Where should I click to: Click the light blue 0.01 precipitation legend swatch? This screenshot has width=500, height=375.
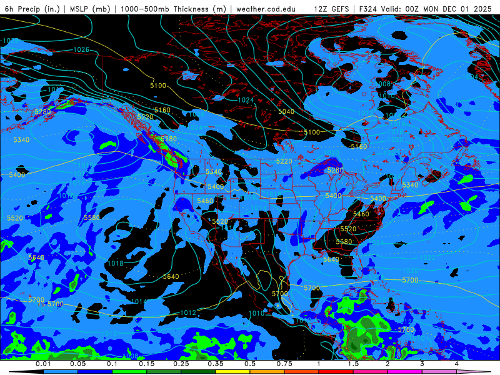(61, 372)
